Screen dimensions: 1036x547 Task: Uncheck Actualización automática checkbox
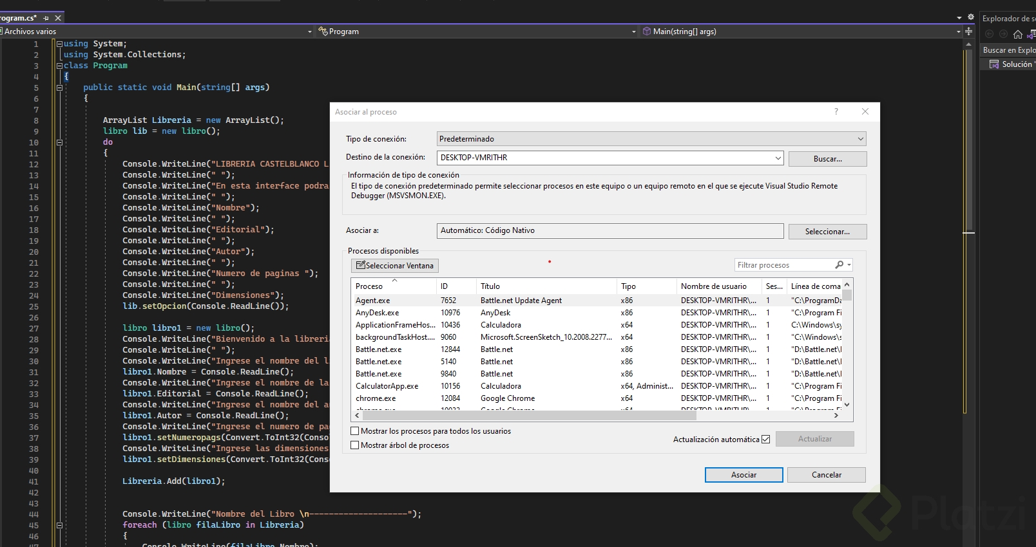point(766,440)
